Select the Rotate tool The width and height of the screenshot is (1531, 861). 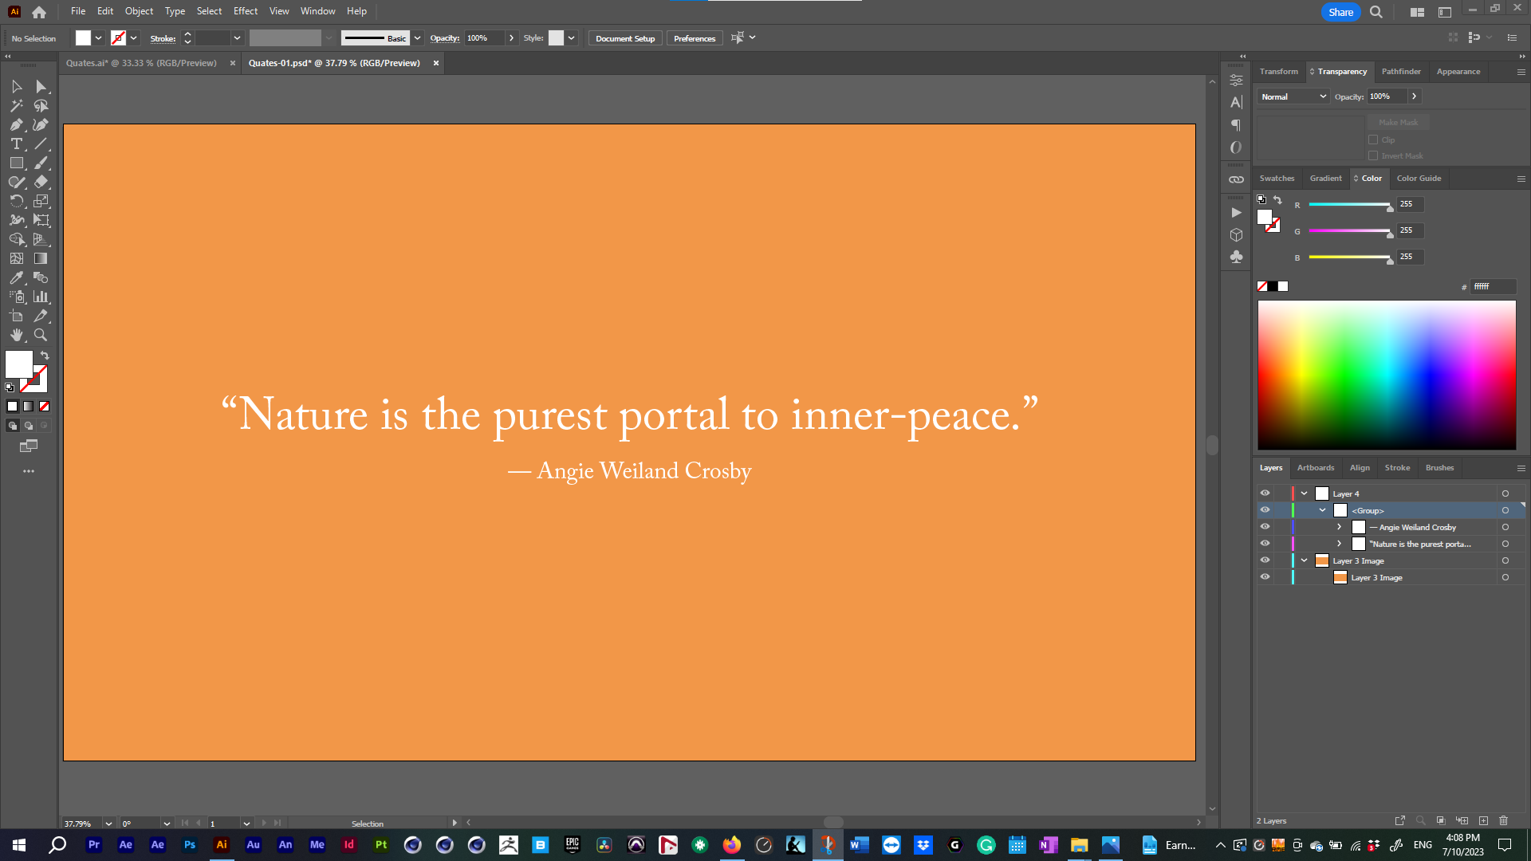pos(16,201)
